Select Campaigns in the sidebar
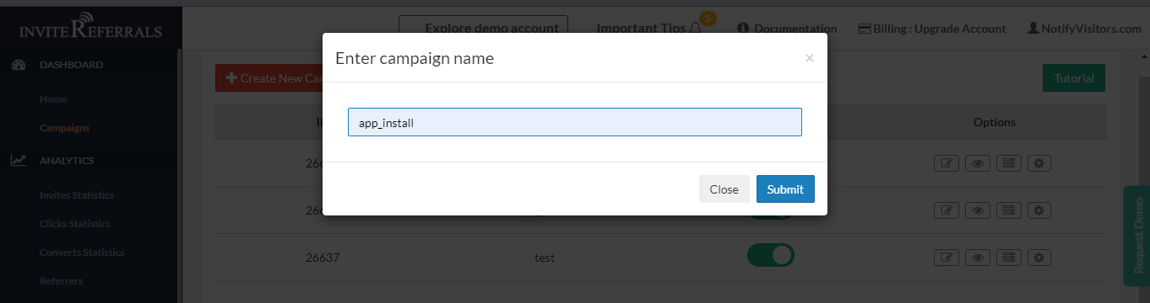The width and height of the screenshot is (1150, 303). 64,128
